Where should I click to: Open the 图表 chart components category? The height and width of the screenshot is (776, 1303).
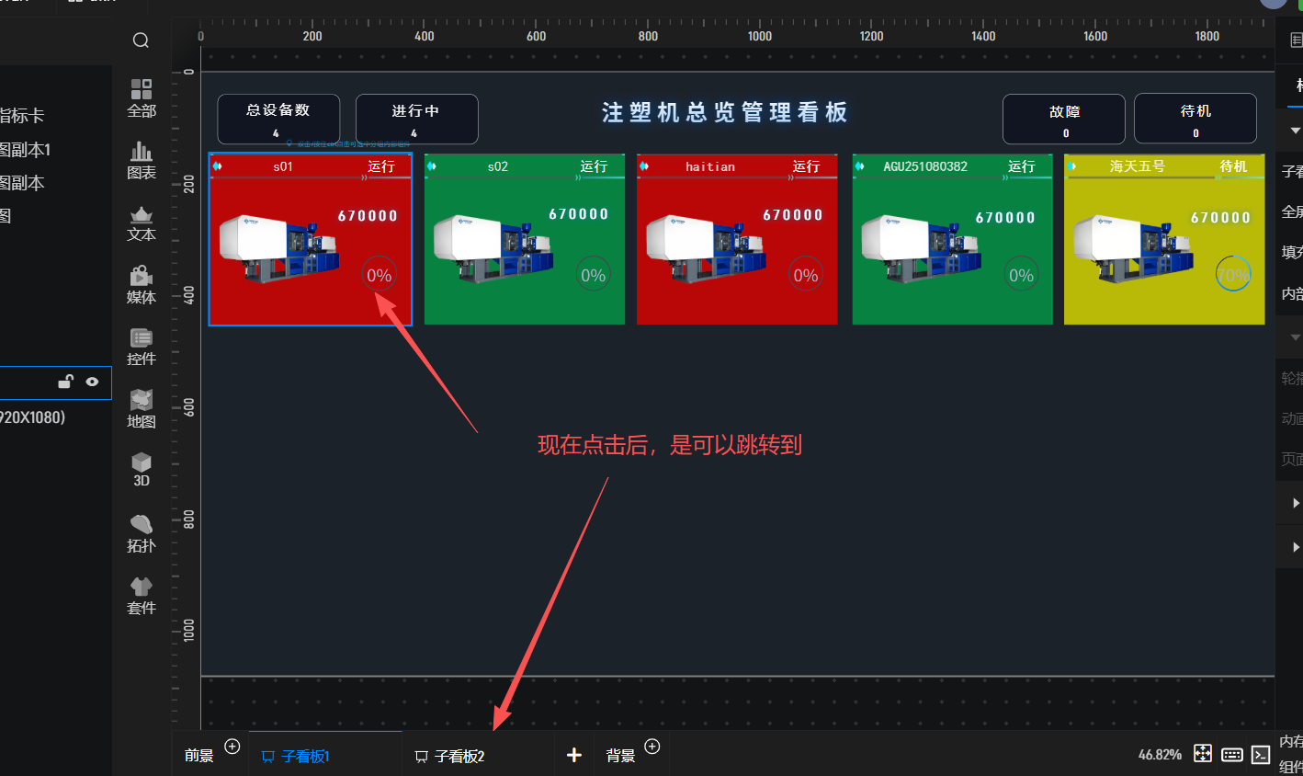coord(142,160)
